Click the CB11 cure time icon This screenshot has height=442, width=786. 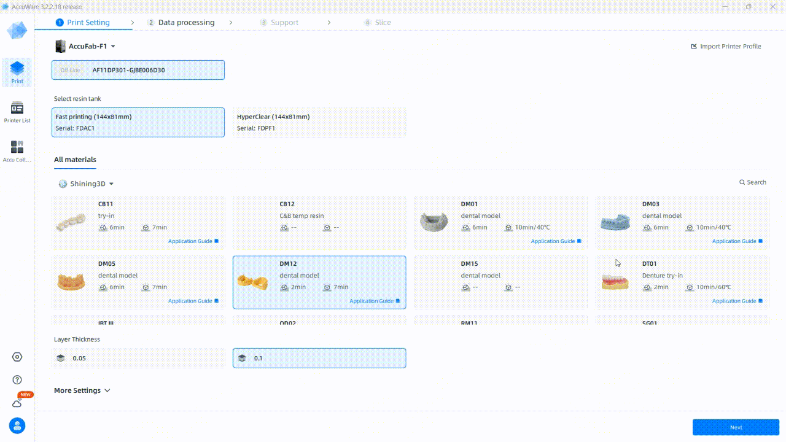point(146,227)
